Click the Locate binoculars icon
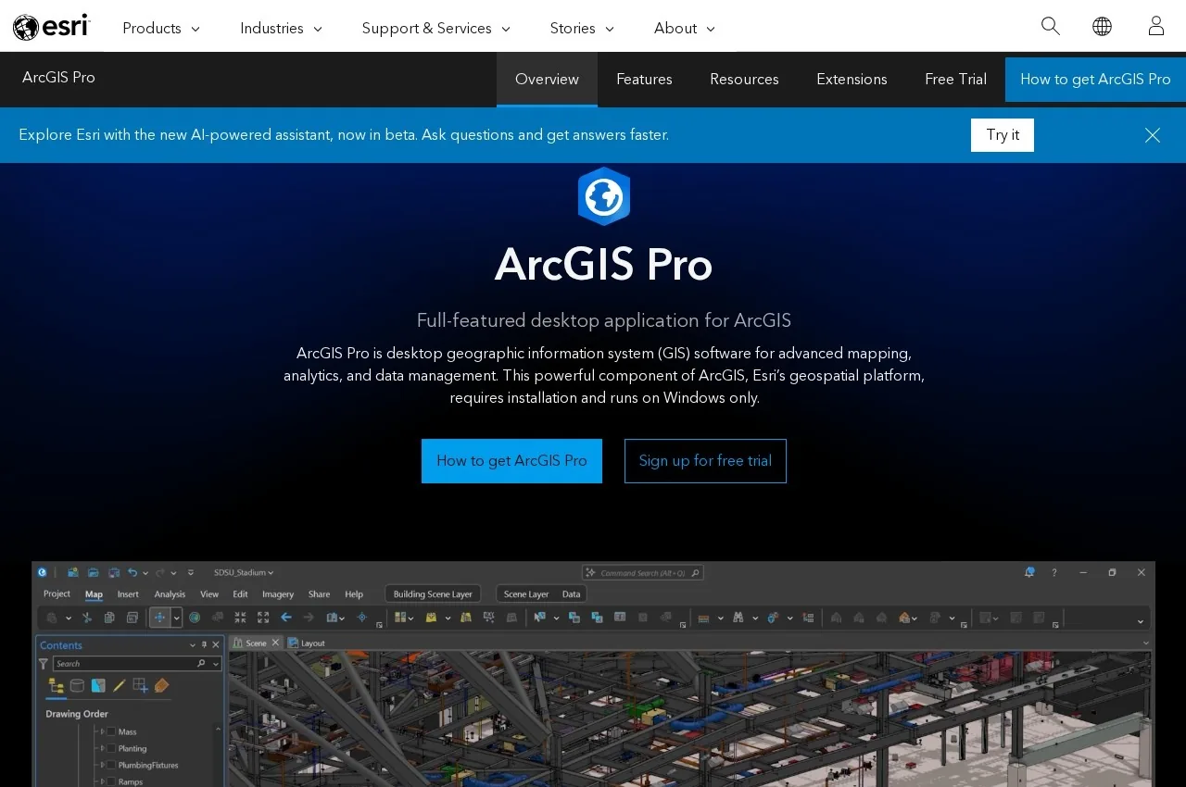Image resolution: width=1186 pixels, height=787 pixels. pos(738,618)
